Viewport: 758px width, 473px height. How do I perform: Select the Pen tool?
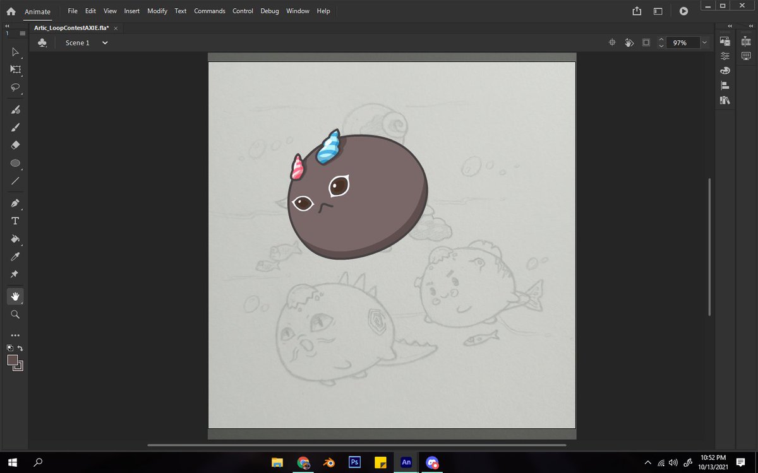(x=16, y=203)
